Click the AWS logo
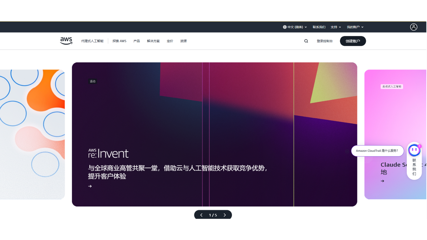 tap(66, 41)
